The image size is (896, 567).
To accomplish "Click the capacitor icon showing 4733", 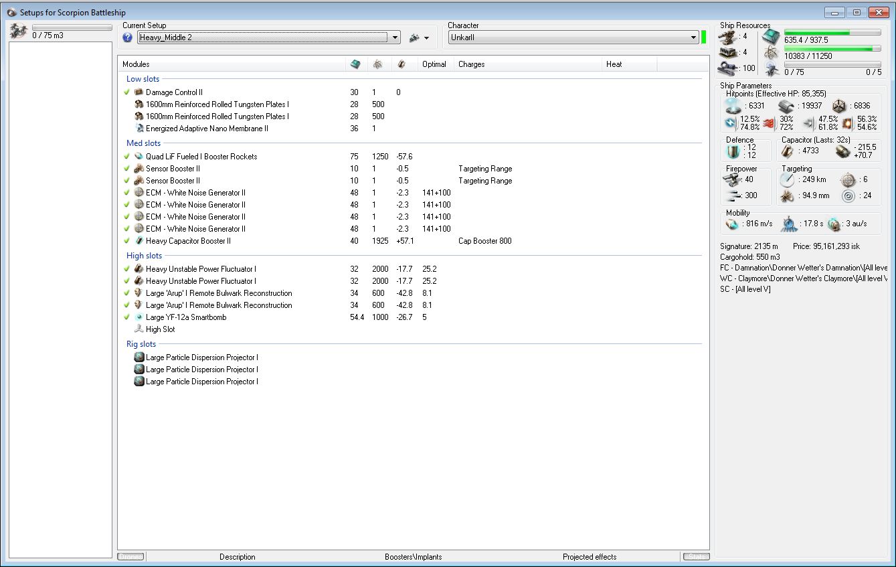I will (x=788, y=151).
